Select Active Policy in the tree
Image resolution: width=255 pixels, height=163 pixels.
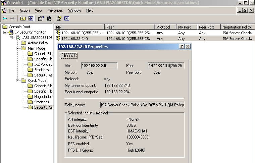pyautogui.click(x=38, y=43)
